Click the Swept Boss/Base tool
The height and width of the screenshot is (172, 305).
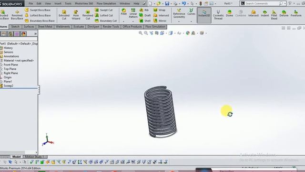point(38,10)
